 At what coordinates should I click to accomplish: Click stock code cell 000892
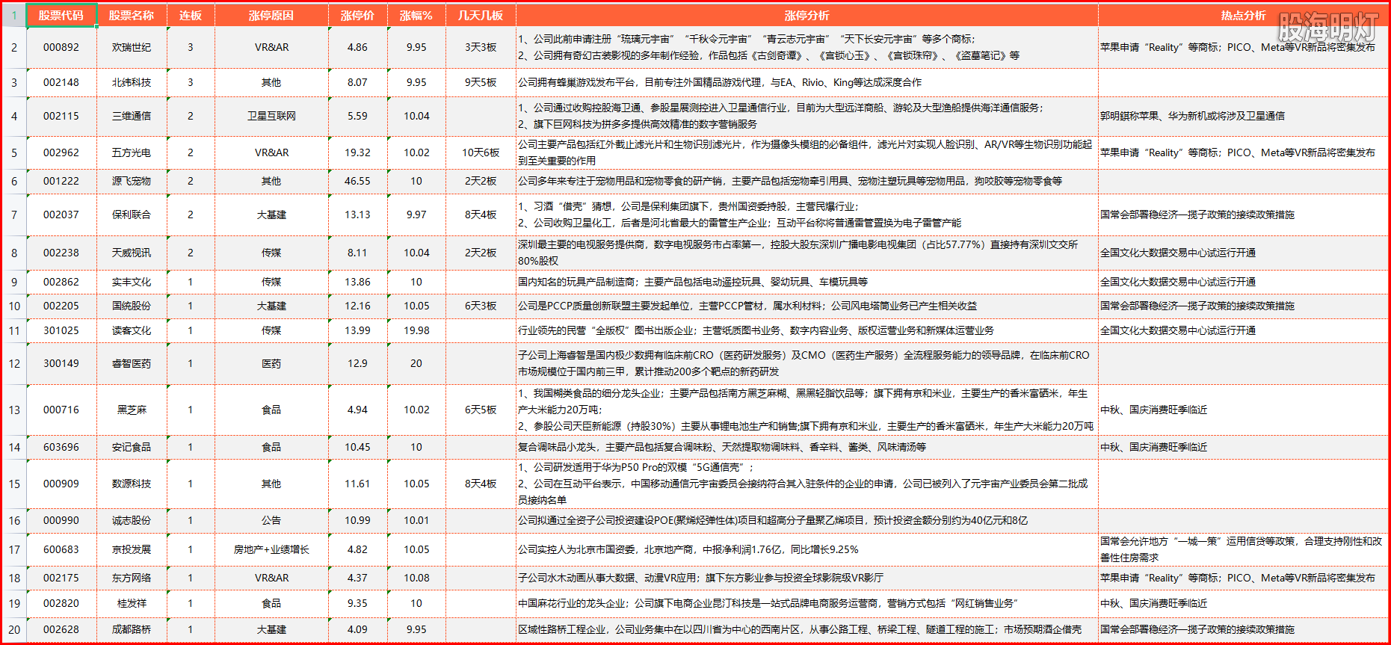click(61, 47)
